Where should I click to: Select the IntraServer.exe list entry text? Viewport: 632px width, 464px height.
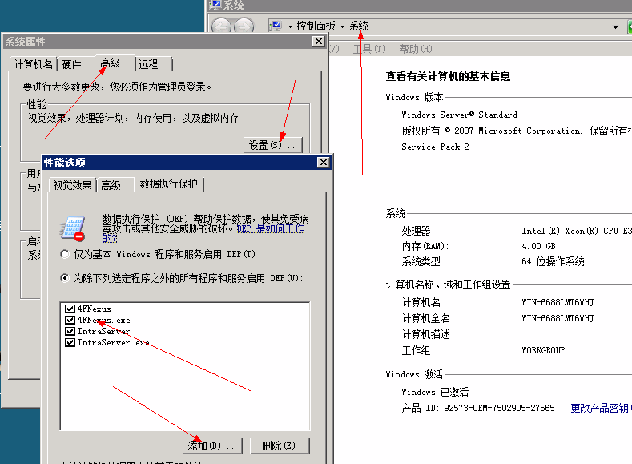click(114, 343)
